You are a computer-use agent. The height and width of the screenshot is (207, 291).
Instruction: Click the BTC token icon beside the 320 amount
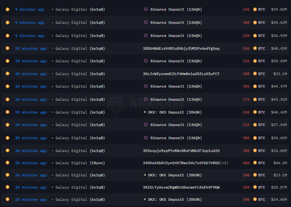pyautogui.click(x=255, y=36)
